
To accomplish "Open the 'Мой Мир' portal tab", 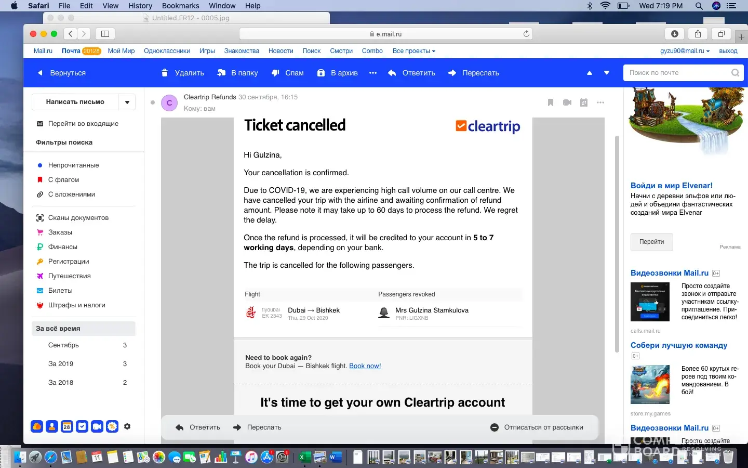I will (121, 51).
